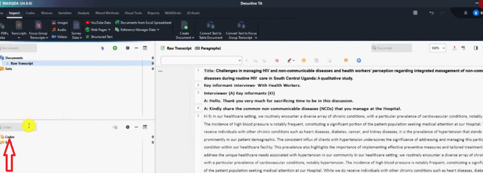Image resolution: width=483 pixels, height=173 pixels.
Task: Switch to the Import tab
Action: (14, 13)
